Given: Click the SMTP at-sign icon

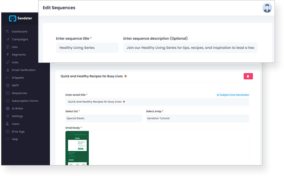Looking at the screenshot, I should point(8,85).
